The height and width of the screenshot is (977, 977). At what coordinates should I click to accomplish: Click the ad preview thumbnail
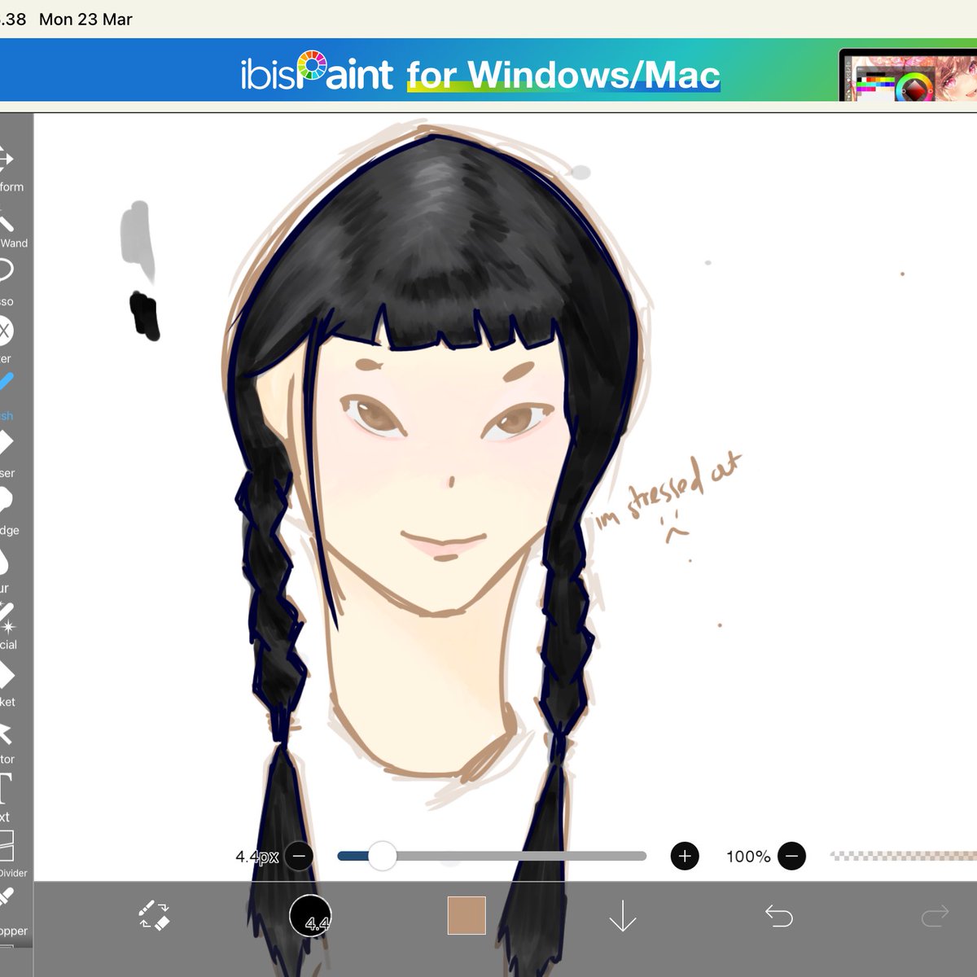pyautogui.click(x=908, y=75)
